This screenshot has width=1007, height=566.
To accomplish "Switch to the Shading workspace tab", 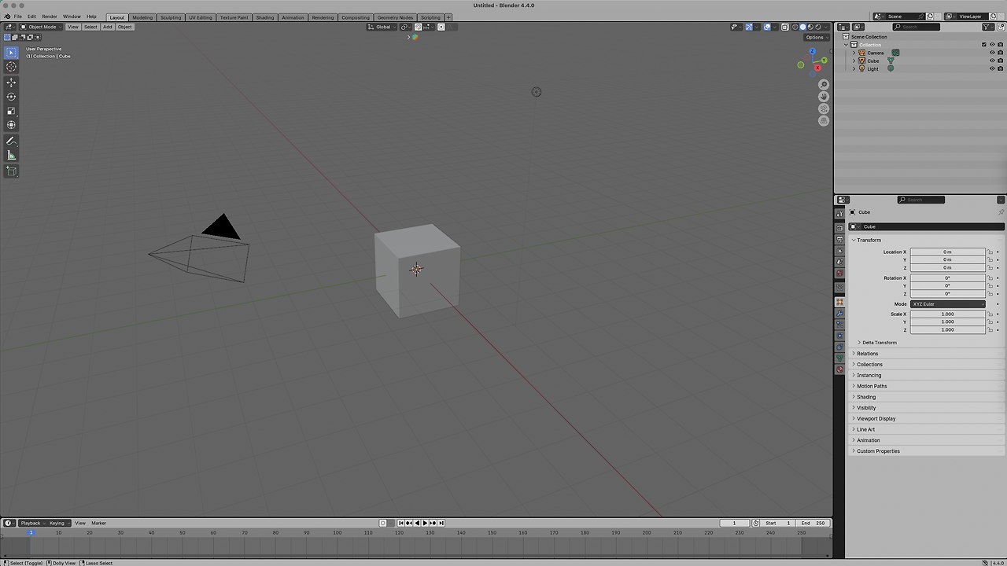I will tap(265, 17).
